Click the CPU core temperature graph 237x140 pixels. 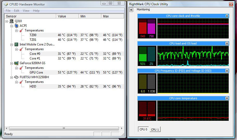[x=193, y=111]
